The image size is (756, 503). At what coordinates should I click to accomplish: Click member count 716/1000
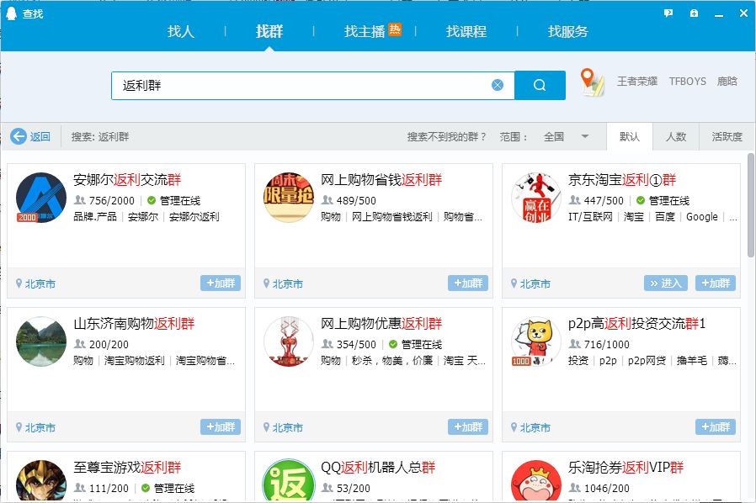[x=606, y=344]
